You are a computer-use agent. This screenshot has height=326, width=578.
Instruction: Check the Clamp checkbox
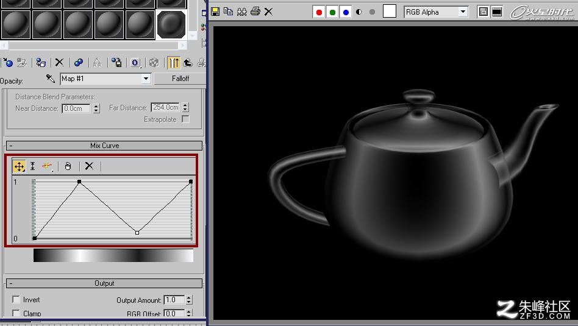coord(16,313)
